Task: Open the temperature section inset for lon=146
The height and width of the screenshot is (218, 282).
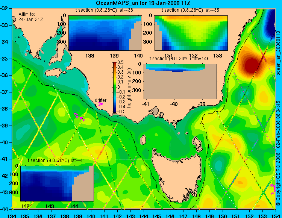Action: (180, 82)
